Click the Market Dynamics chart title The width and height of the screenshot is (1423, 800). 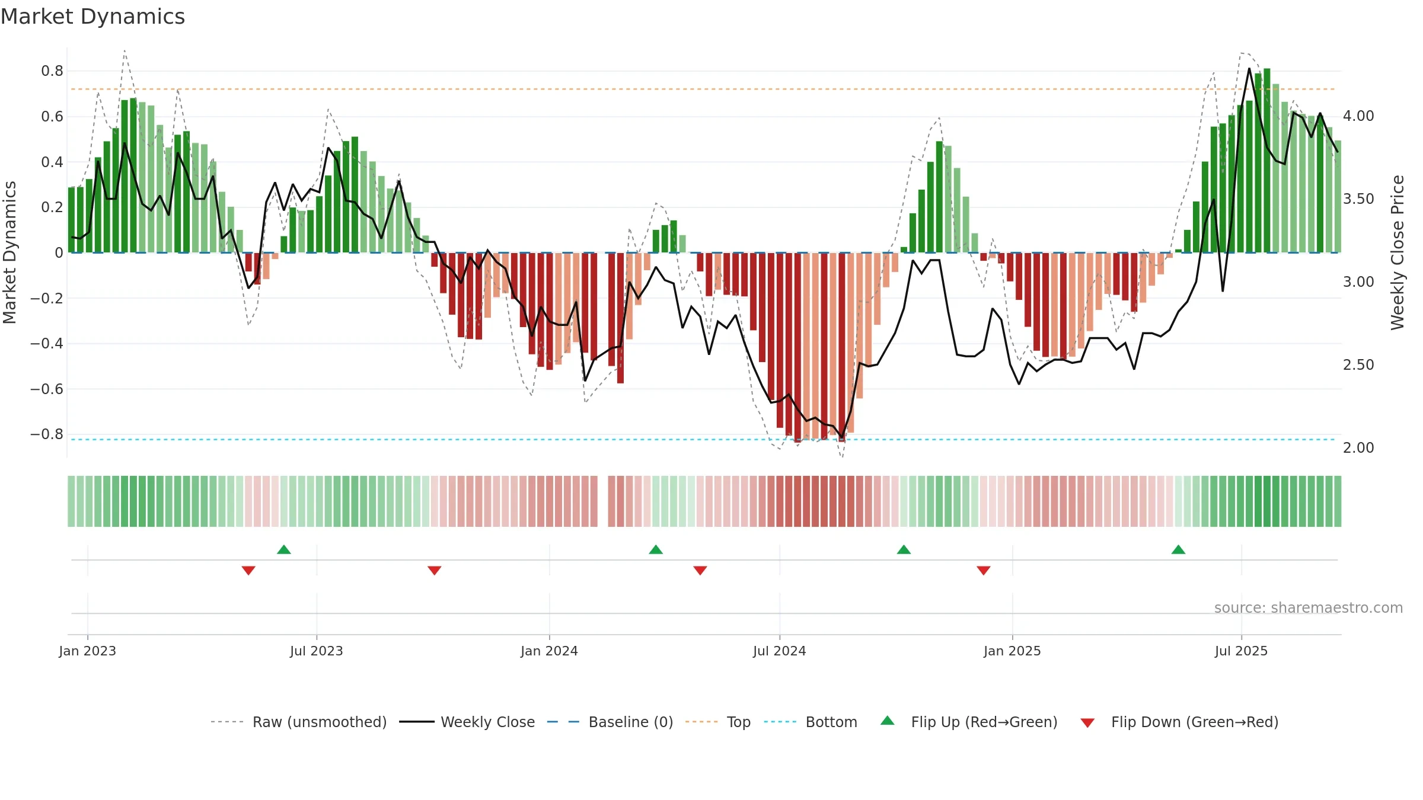93,17
